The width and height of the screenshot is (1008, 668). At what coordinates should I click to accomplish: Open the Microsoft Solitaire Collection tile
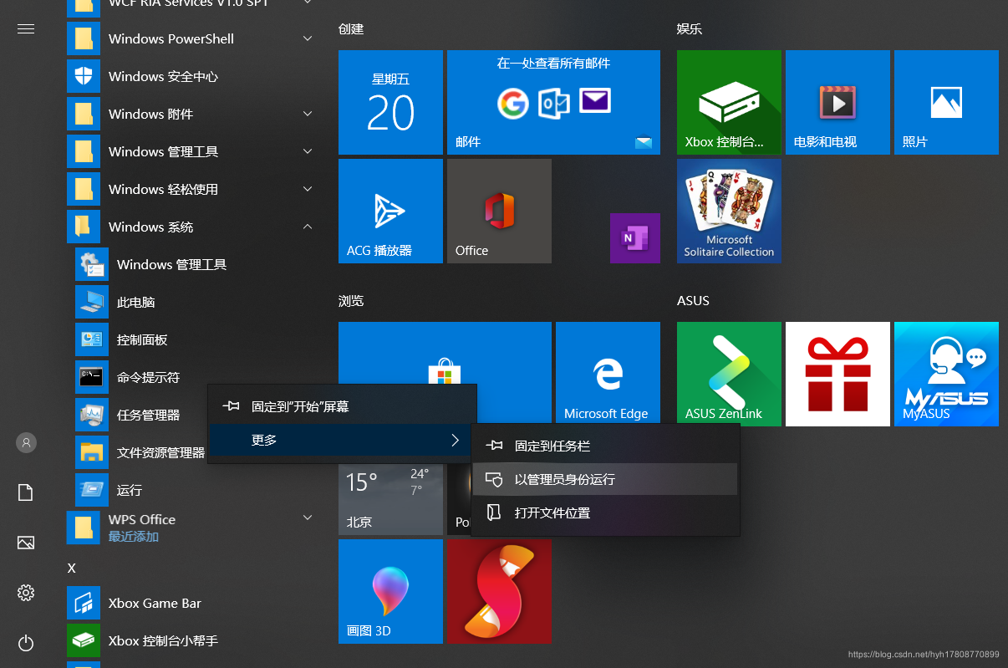729,211
